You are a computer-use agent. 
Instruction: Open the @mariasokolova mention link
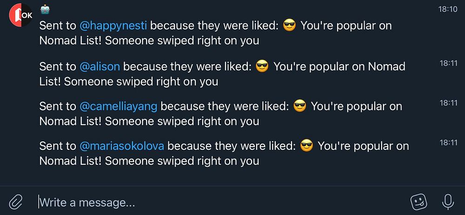pyautogui.click(x=122, y=146)
